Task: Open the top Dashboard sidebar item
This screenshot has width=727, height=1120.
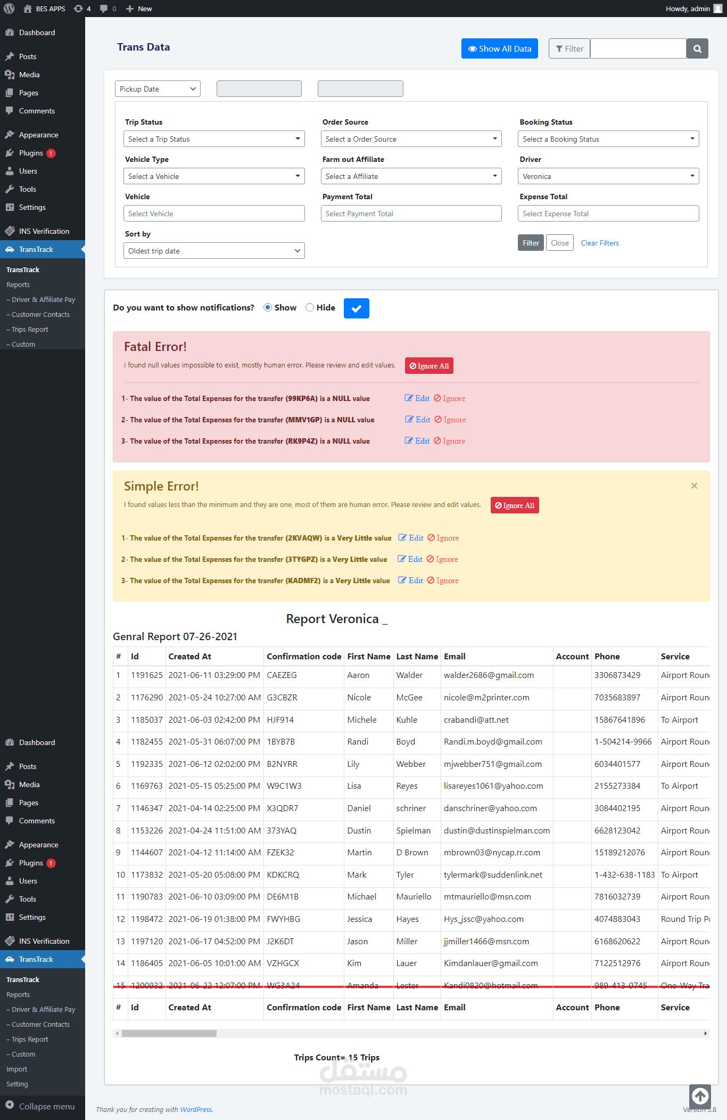Action: coord(43,32)
